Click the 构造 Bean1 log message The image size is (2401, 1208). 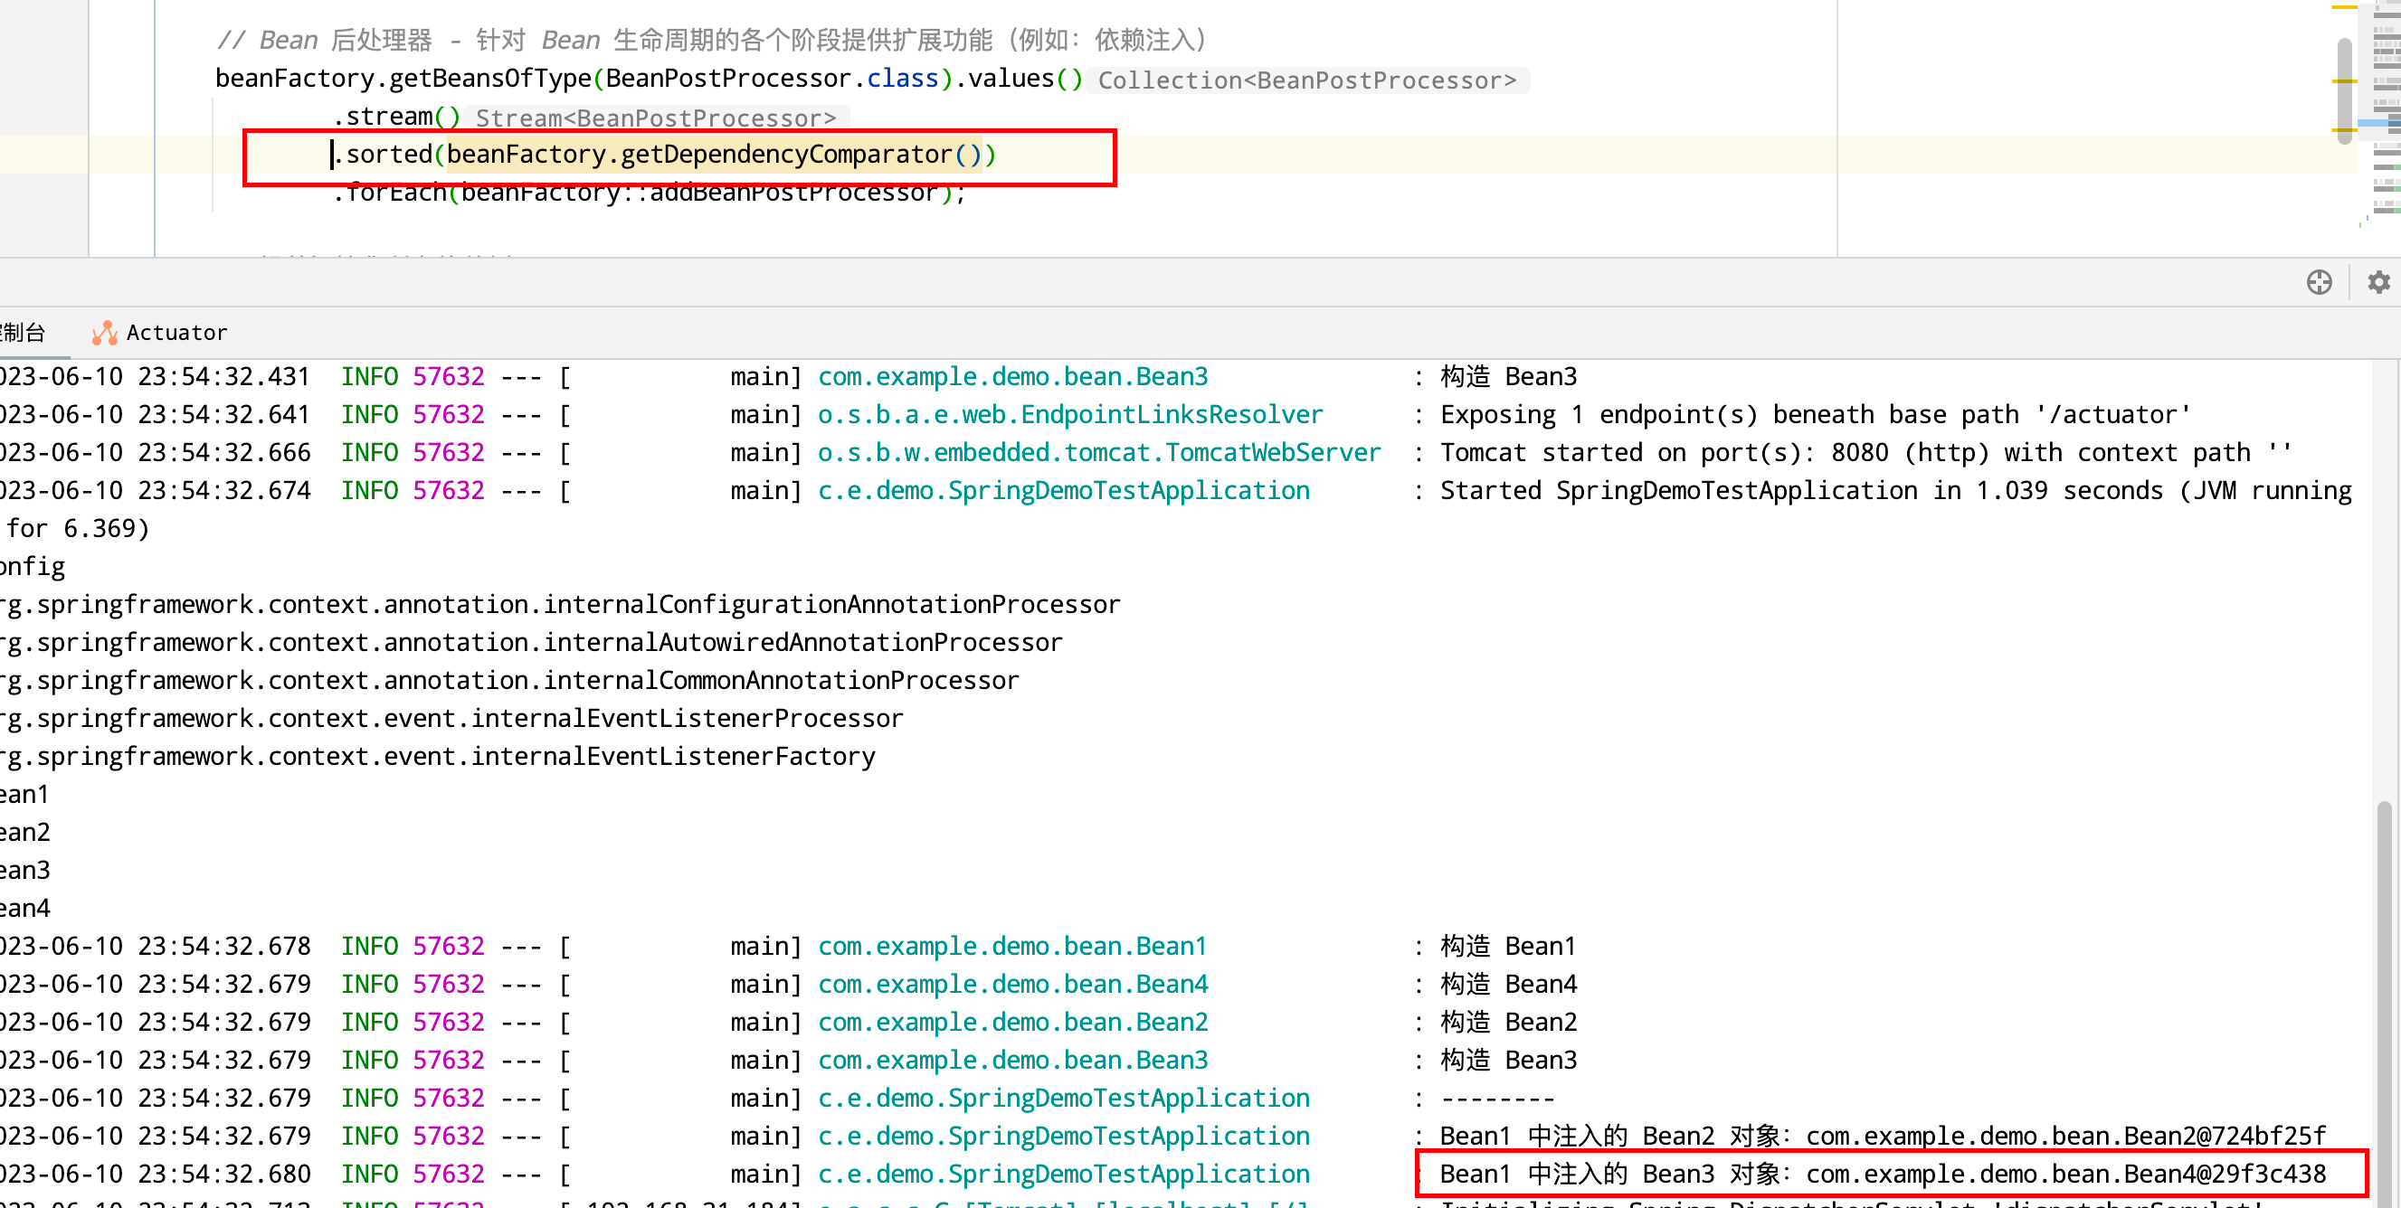tap(1508, 947)
